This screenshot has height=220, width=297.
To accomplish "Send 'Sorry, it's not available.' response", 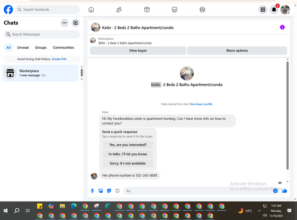I will point(128,163).
